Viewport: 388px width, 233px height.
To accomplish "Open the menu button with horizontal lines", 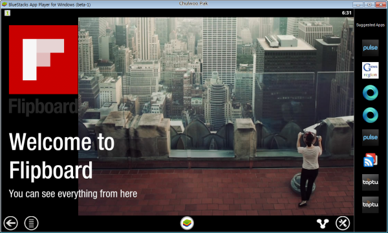I will pos(32,223).
